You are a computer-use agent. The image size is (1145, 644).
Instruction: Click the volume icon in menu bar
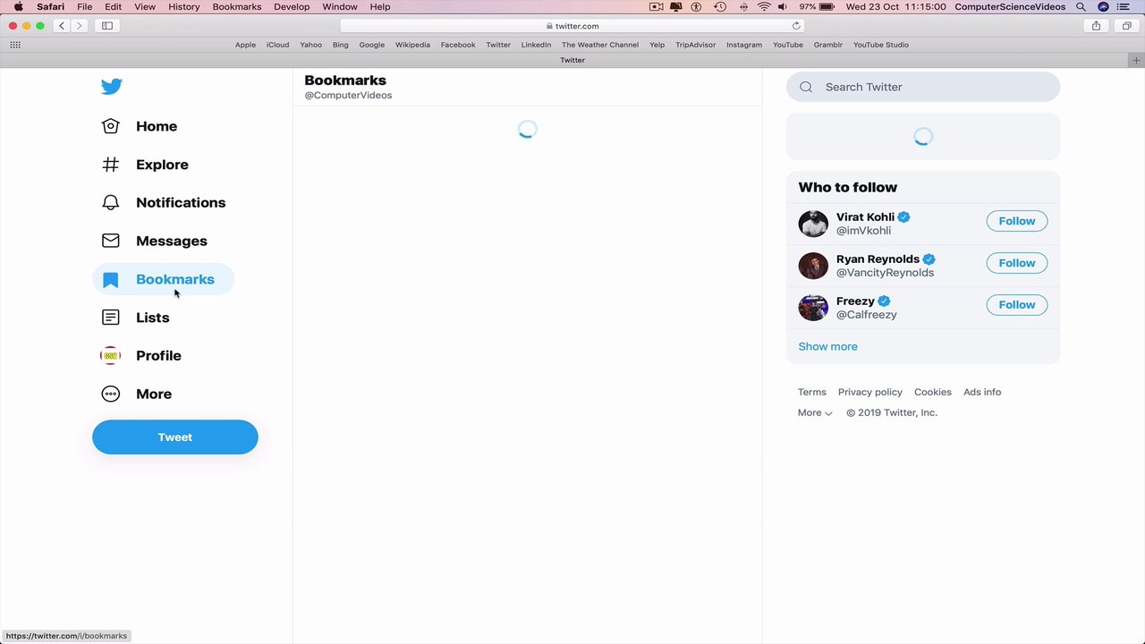pyautogui.click(x=783, y=6)
